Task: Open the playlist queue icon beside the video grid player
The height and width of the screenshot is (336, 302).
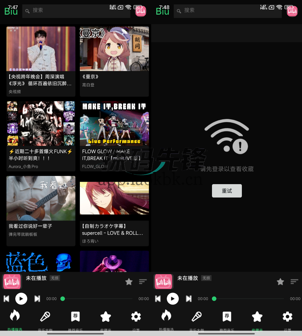Action: click(x=143, y=282)
